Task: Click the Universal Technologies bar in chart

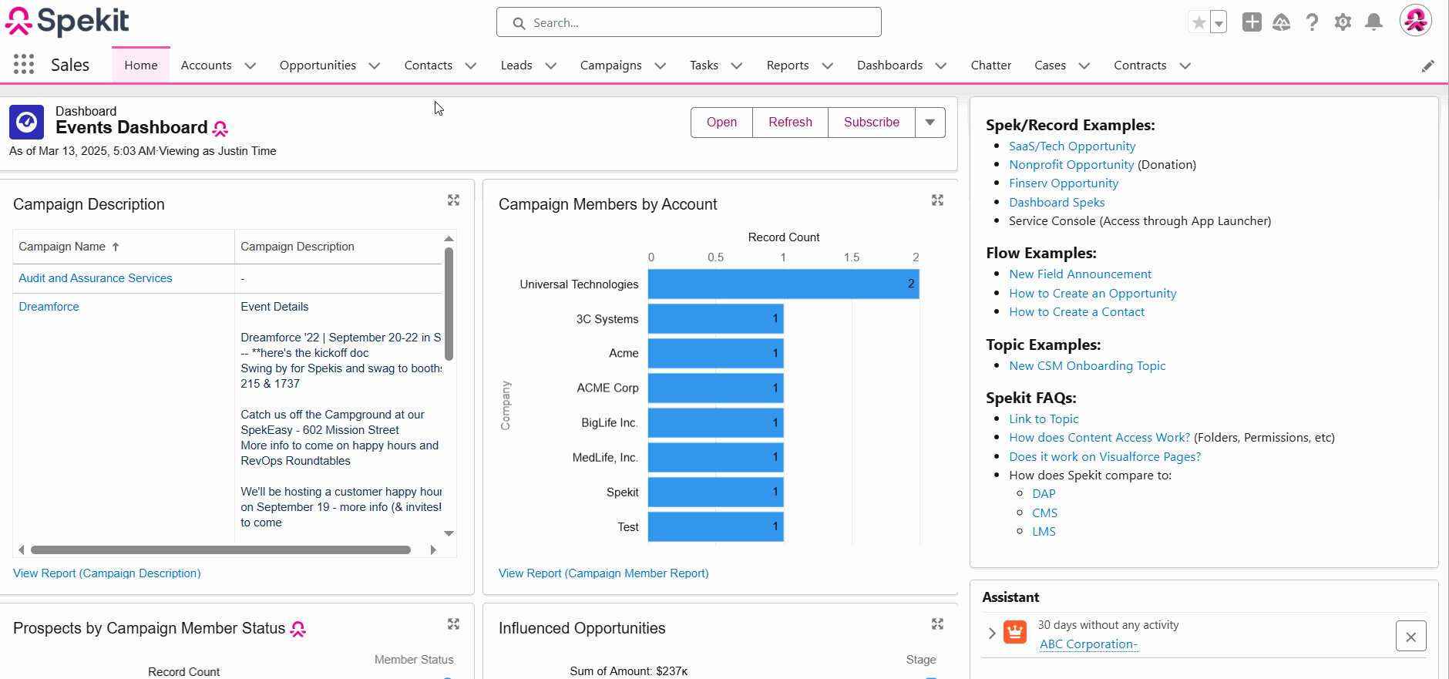Action: [x=783, y=284]
